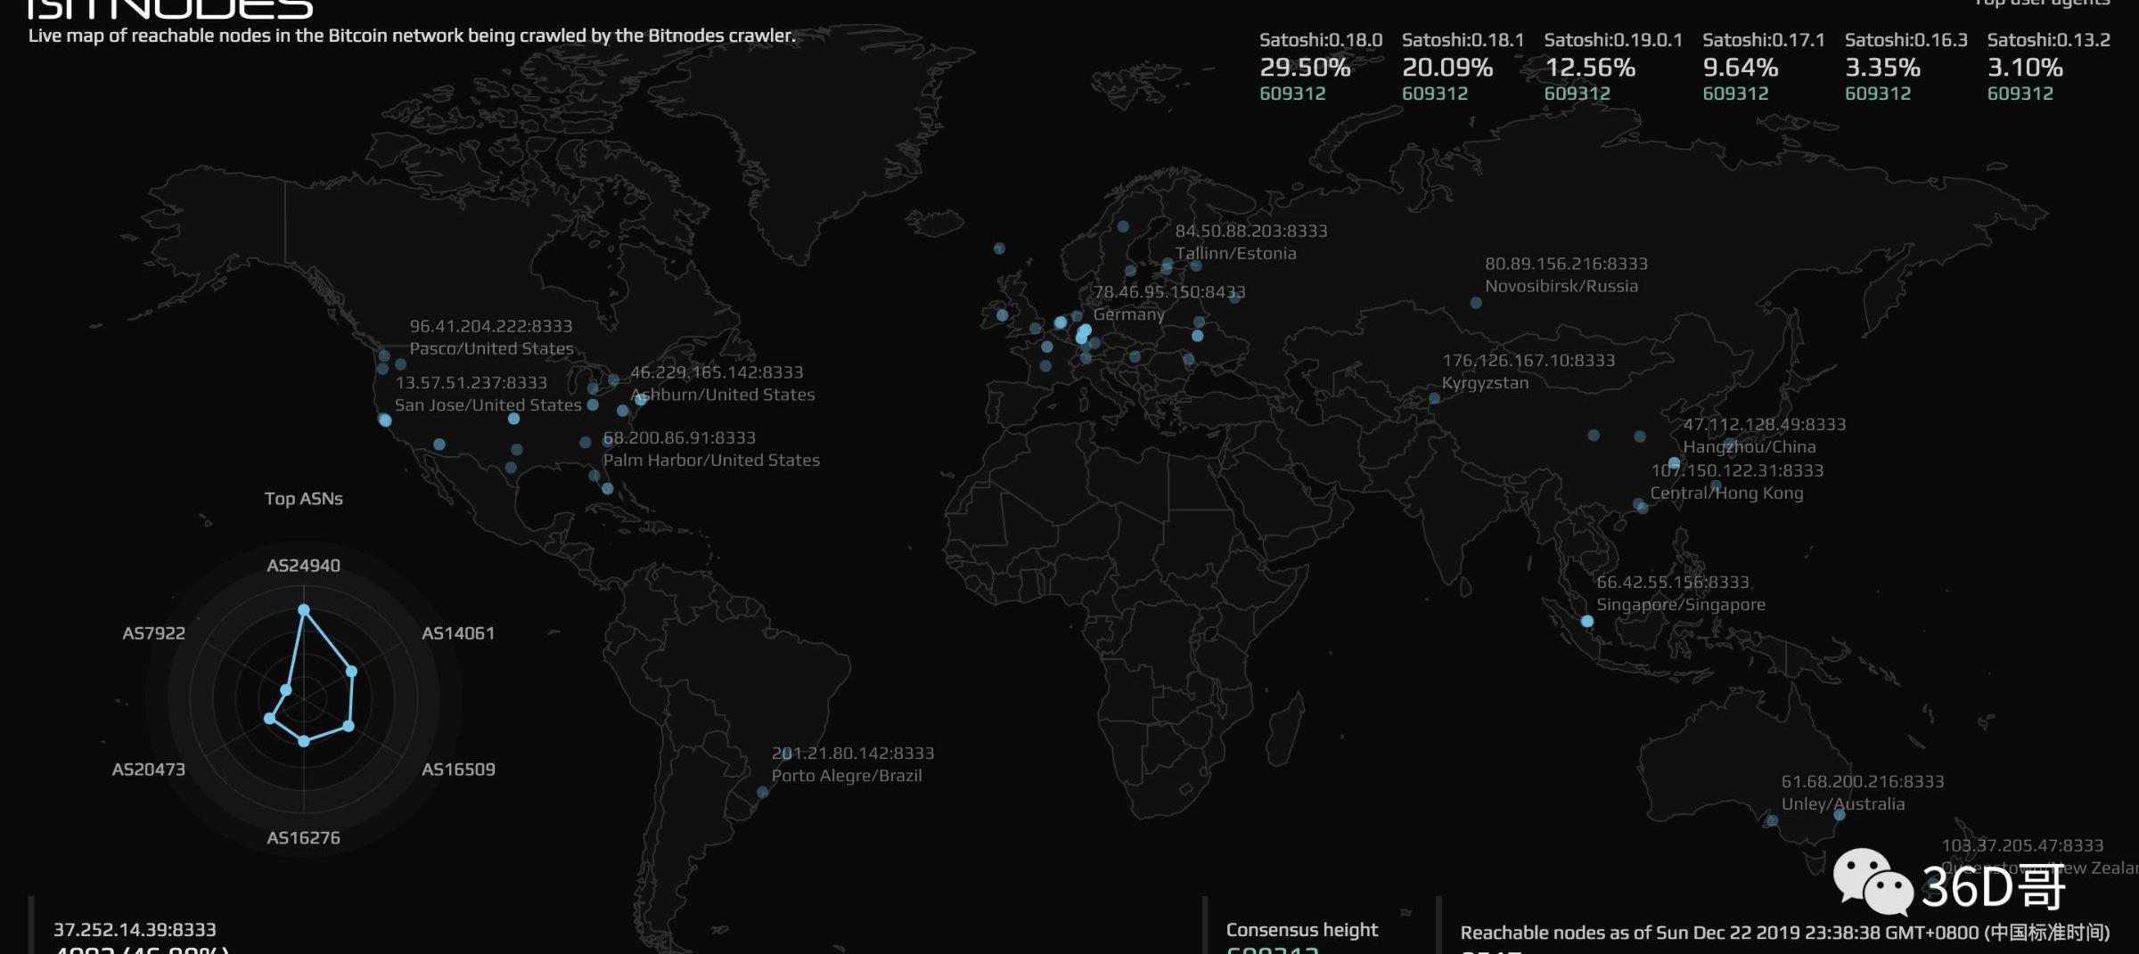
Task: Click the 37.252.14.39:8333 address at bottom left
Action: pyautogui.click(x=135, y=930)
